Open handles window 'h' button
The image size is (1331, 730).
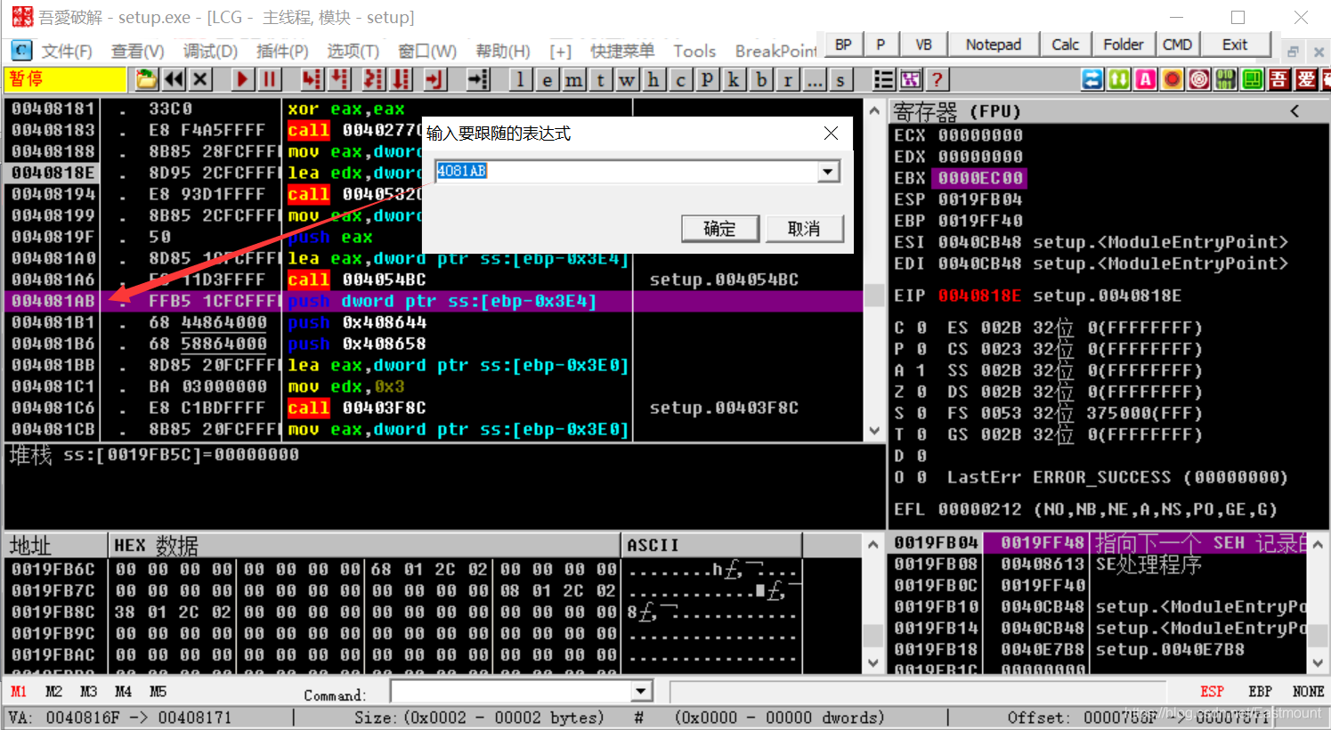[x=654, y=80]
